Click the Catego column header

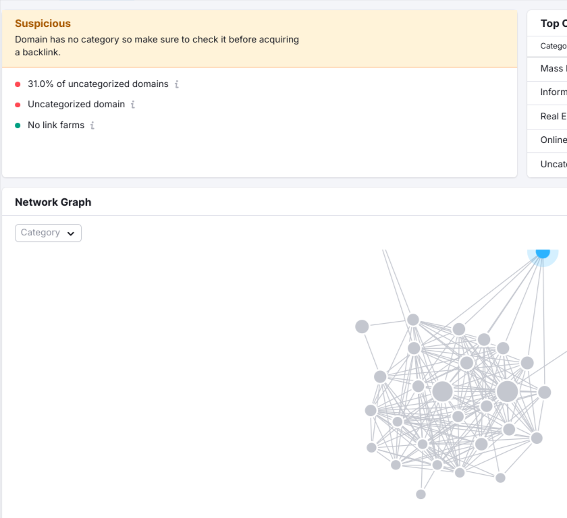coord(553,47)
